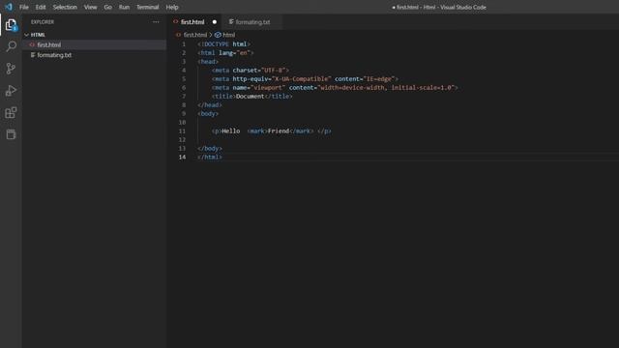Viewport: 619px width, 348px height.
Task: Open the Explorer view icon
Action: click(11, 25)
